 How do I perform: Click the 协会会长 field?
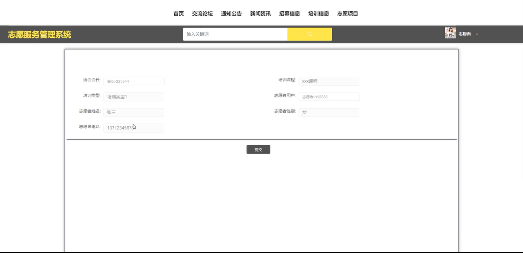point(134,81)
